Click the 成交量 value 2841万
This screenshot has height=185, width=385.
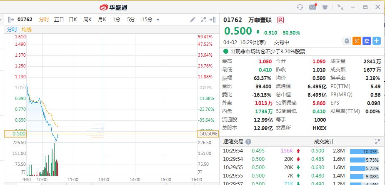point(372,61)
